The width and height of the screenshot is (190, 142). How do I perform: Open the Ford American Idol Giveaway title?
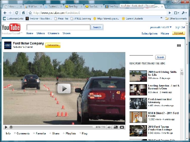pos(160,101)
